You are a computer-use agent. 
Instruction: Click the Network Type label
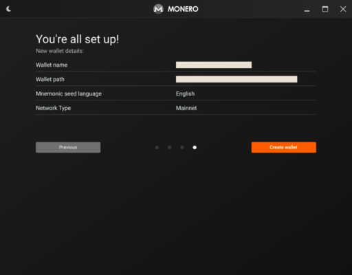pos(54,108)
